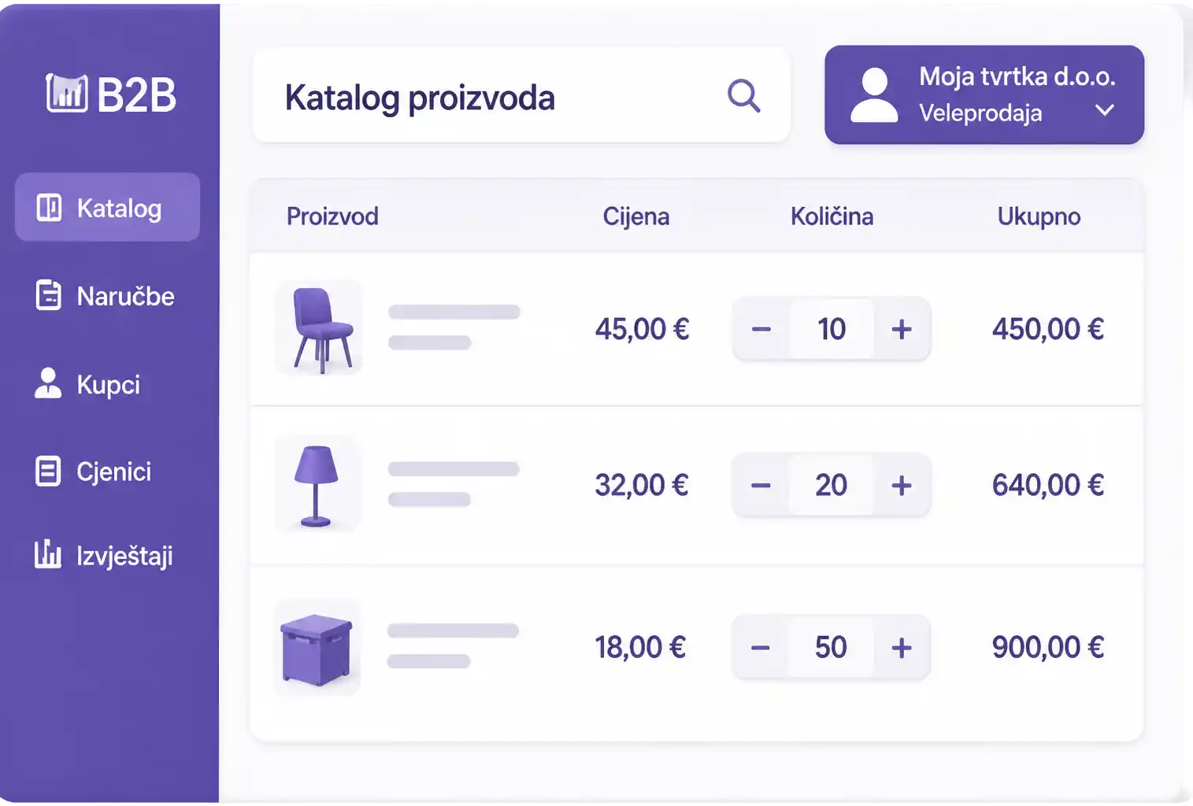Decrease lamp quantity with minus button
Viewport: 1193px width, 806px height.
(761, 485)
